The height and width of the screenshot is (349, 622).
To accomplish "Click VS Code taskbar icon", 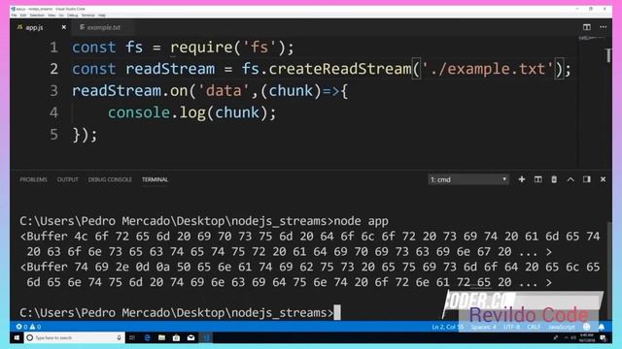I will 205,338.
